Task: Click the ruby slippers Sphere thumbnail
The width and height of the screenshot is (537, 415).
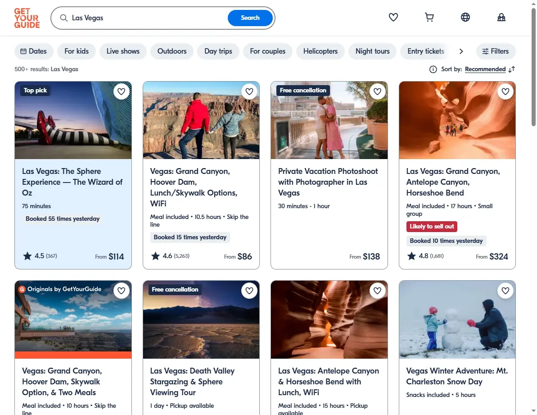Action: 73,120
